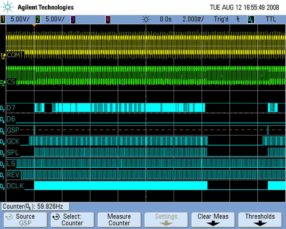
Task: Select the D7 digital channel label
Action: pos(11,108)
